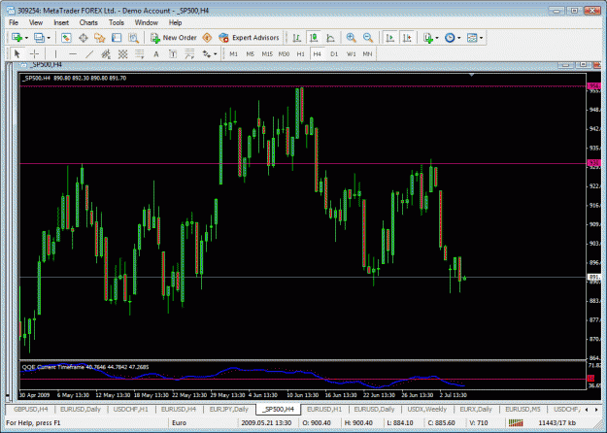The width and height of the screenshot is (607, 433).
Task: Select the Horizontal Line drawing tool
Action: tap(73, 53)
